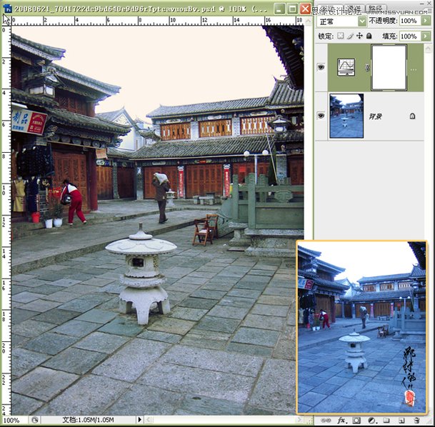
Task: Select the 背景 layer name
Action: (375, 116)
